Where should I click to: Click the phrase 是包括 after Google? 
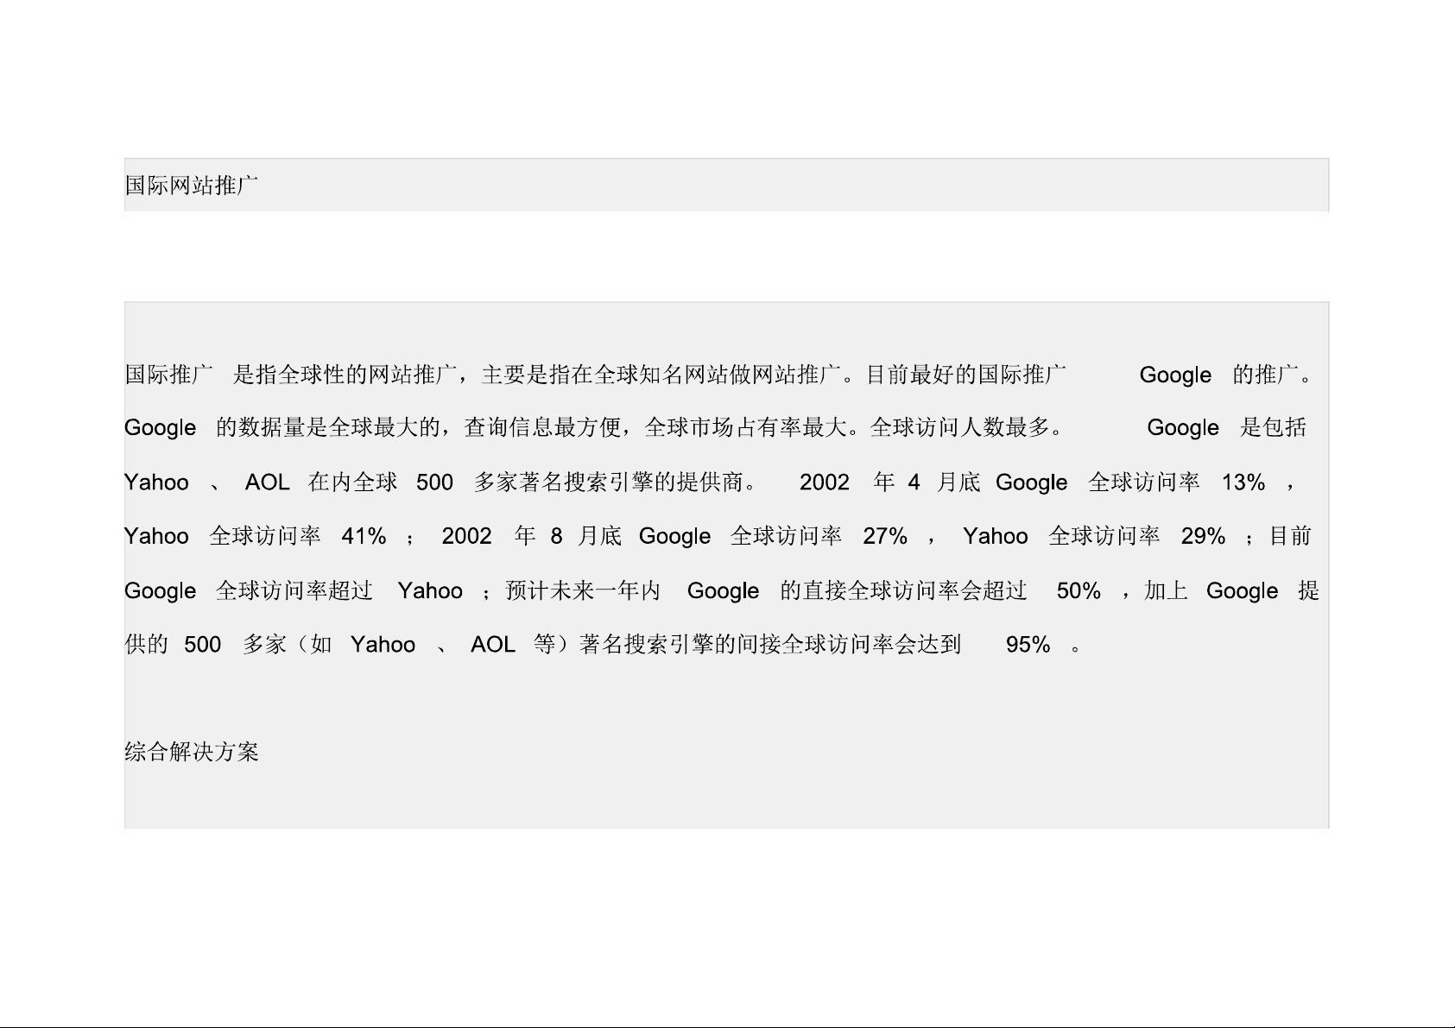coord(1273,427)
